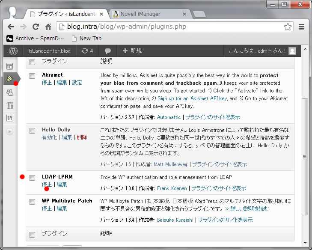
Task: Open Hello Dolly plugin site link
Action: pyautogui.click(x=220, y=164)
